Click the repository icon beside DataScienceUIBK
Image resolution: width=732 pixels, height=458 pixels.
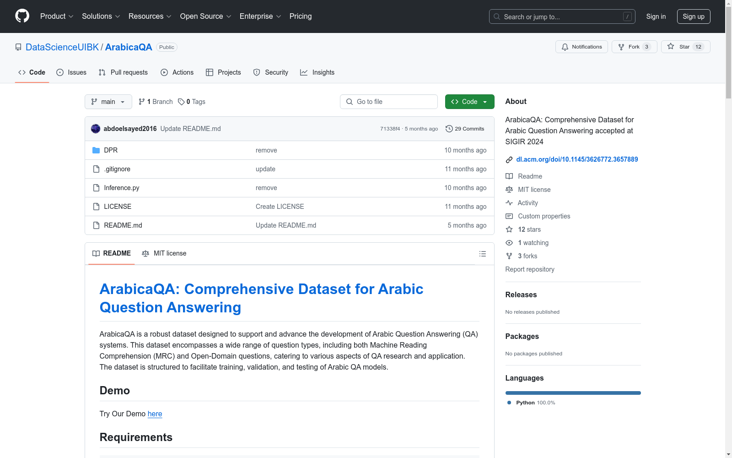pos(18,47)
